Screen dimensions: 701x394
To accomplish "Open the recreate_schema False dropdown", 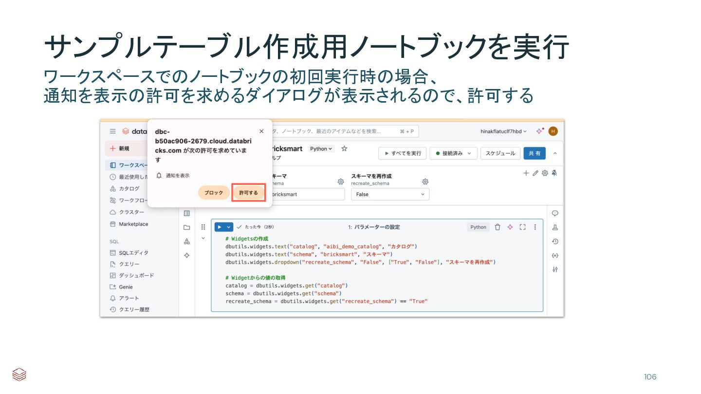I will click(390, 194).
